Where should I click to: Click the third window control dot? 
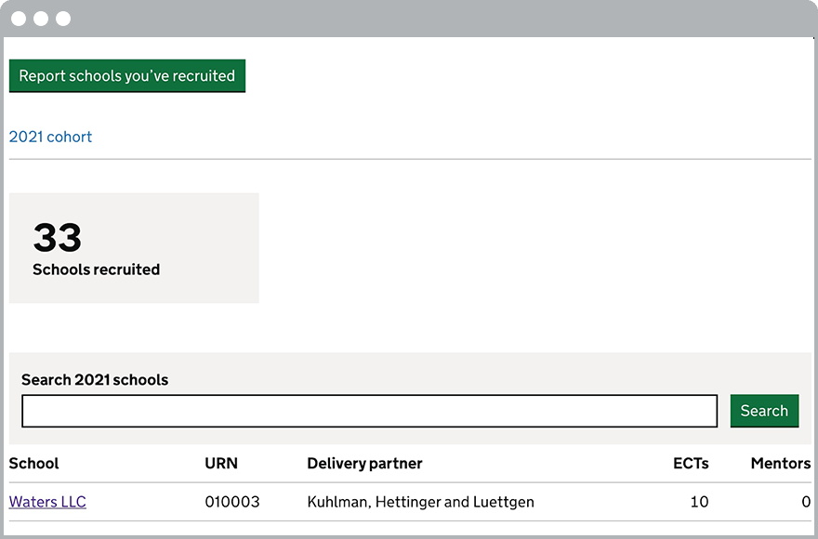pos(63,19)
